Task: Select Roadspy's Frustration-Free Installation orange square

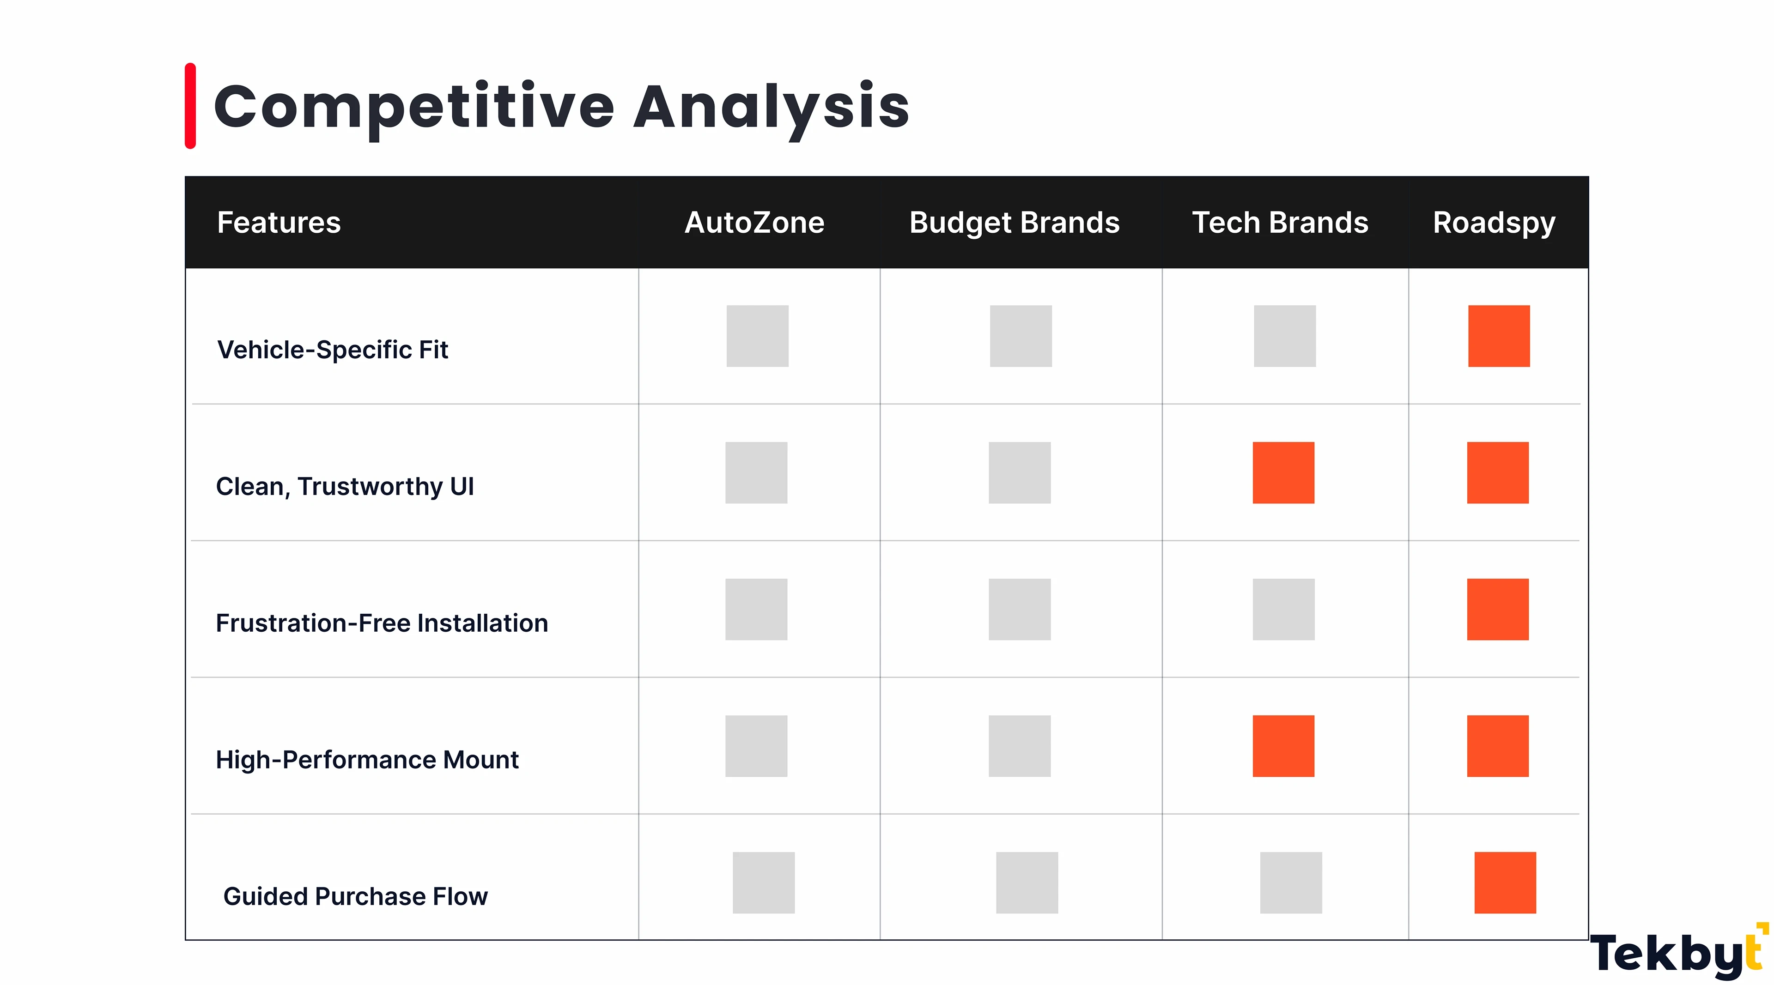Action: tap(1497, 609)
